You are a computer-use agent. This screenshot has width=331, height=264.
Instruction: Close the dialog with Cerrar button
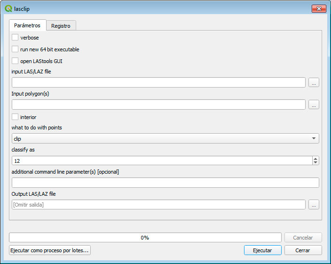[x=303, y=250]
